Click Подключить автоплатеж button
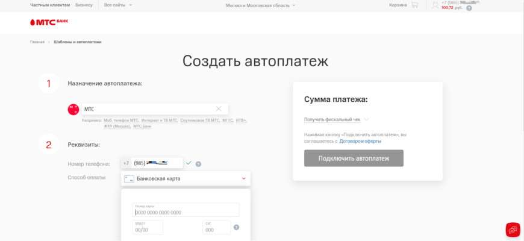This screenshot has height=241, width=524. (354, 158)
